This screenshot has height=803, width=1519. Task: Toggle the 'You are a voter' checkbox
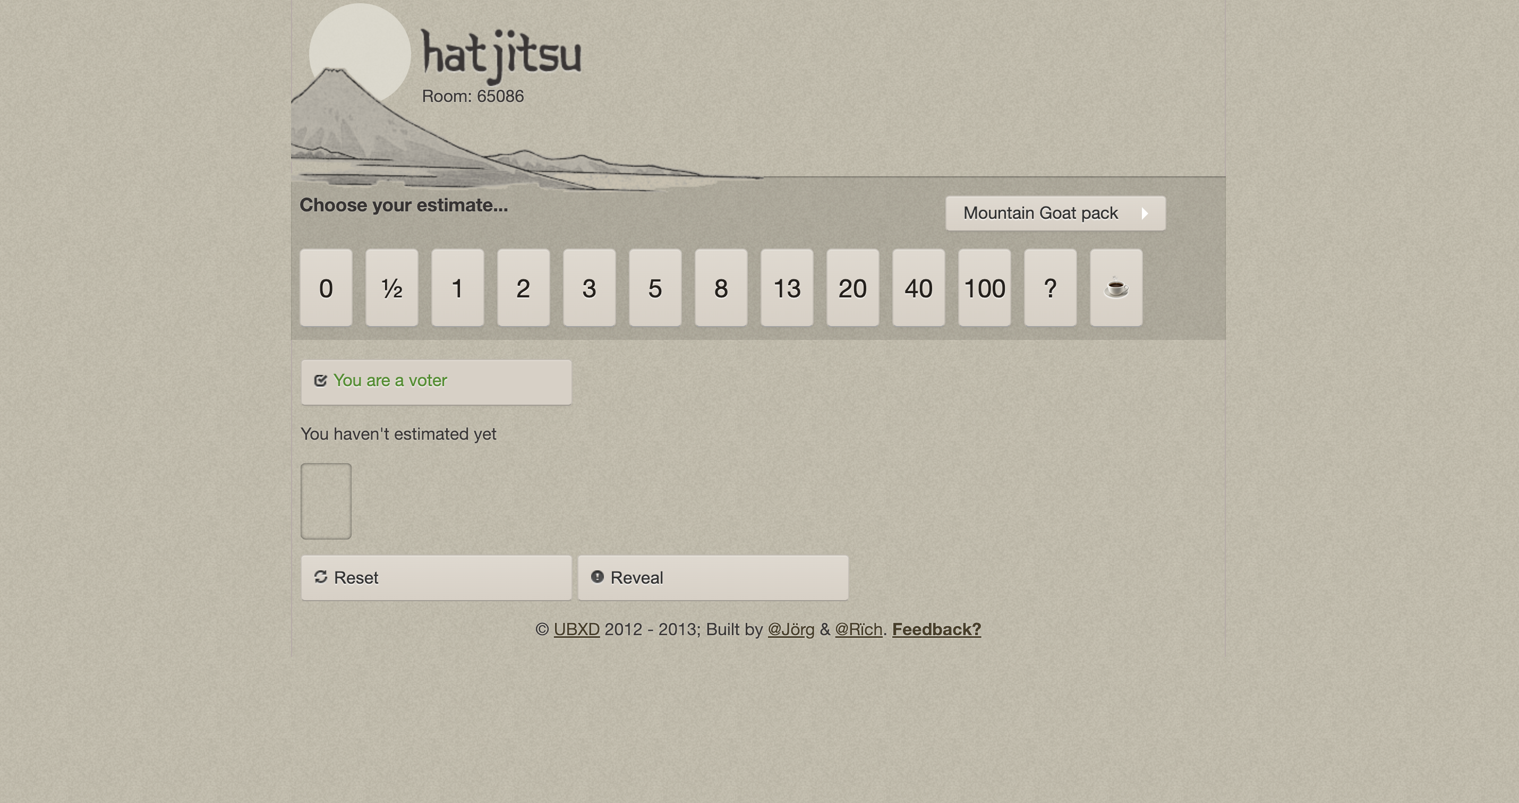321,380
